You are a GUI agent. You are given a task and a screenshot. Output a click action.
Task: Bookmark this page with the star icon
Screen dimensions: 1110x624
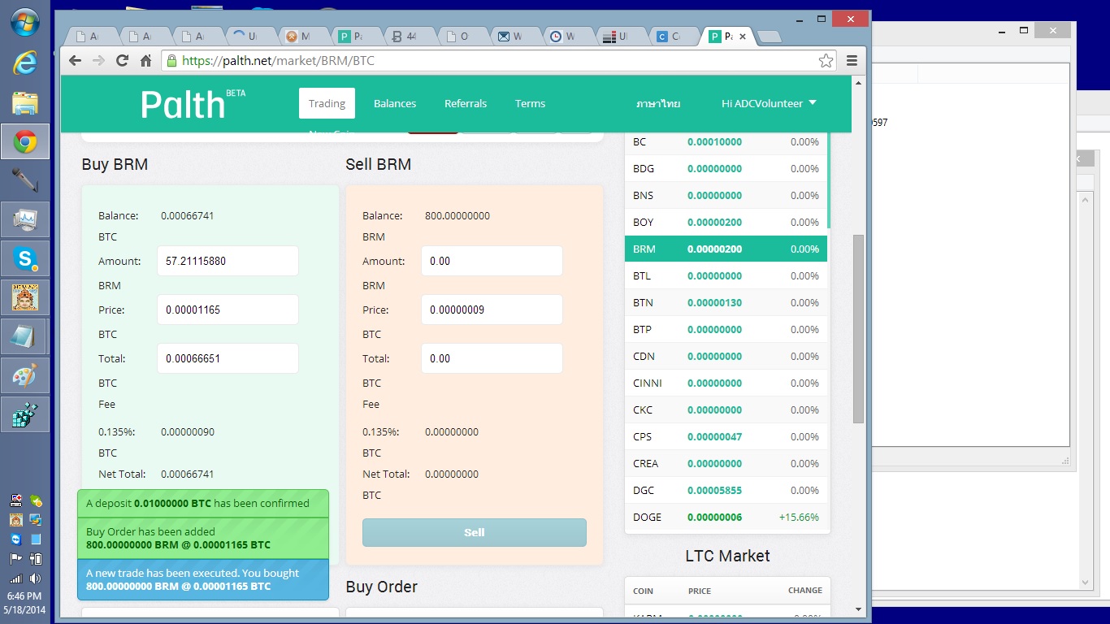(826, 61)
